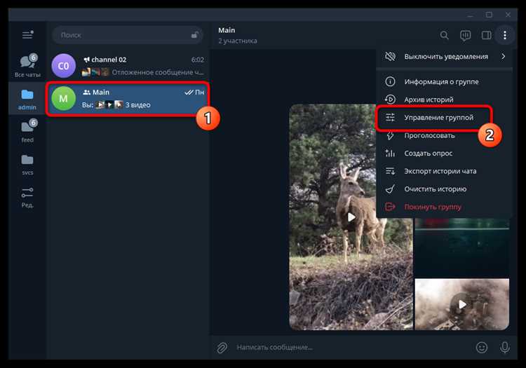Viewport: 526px width, 368px height.
Task: Open the Main group chat row
Action: pyautogui.click(x=128, y=99)
